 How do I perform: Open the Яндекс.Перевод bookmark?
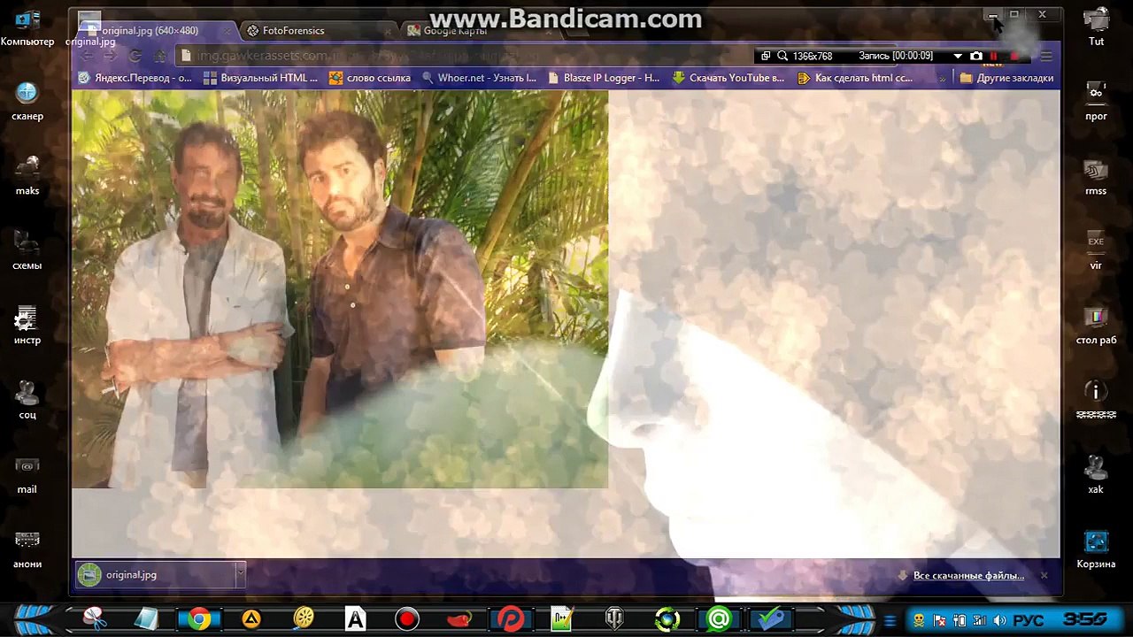click(x=135, y=78)
